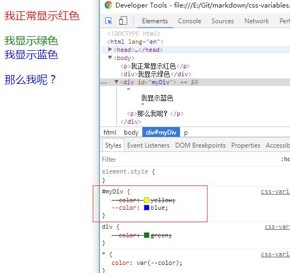Screen dimensions: 290x273
Task: Open css-variables source link for #myDiv rule
Action: [x=275, y=191]
